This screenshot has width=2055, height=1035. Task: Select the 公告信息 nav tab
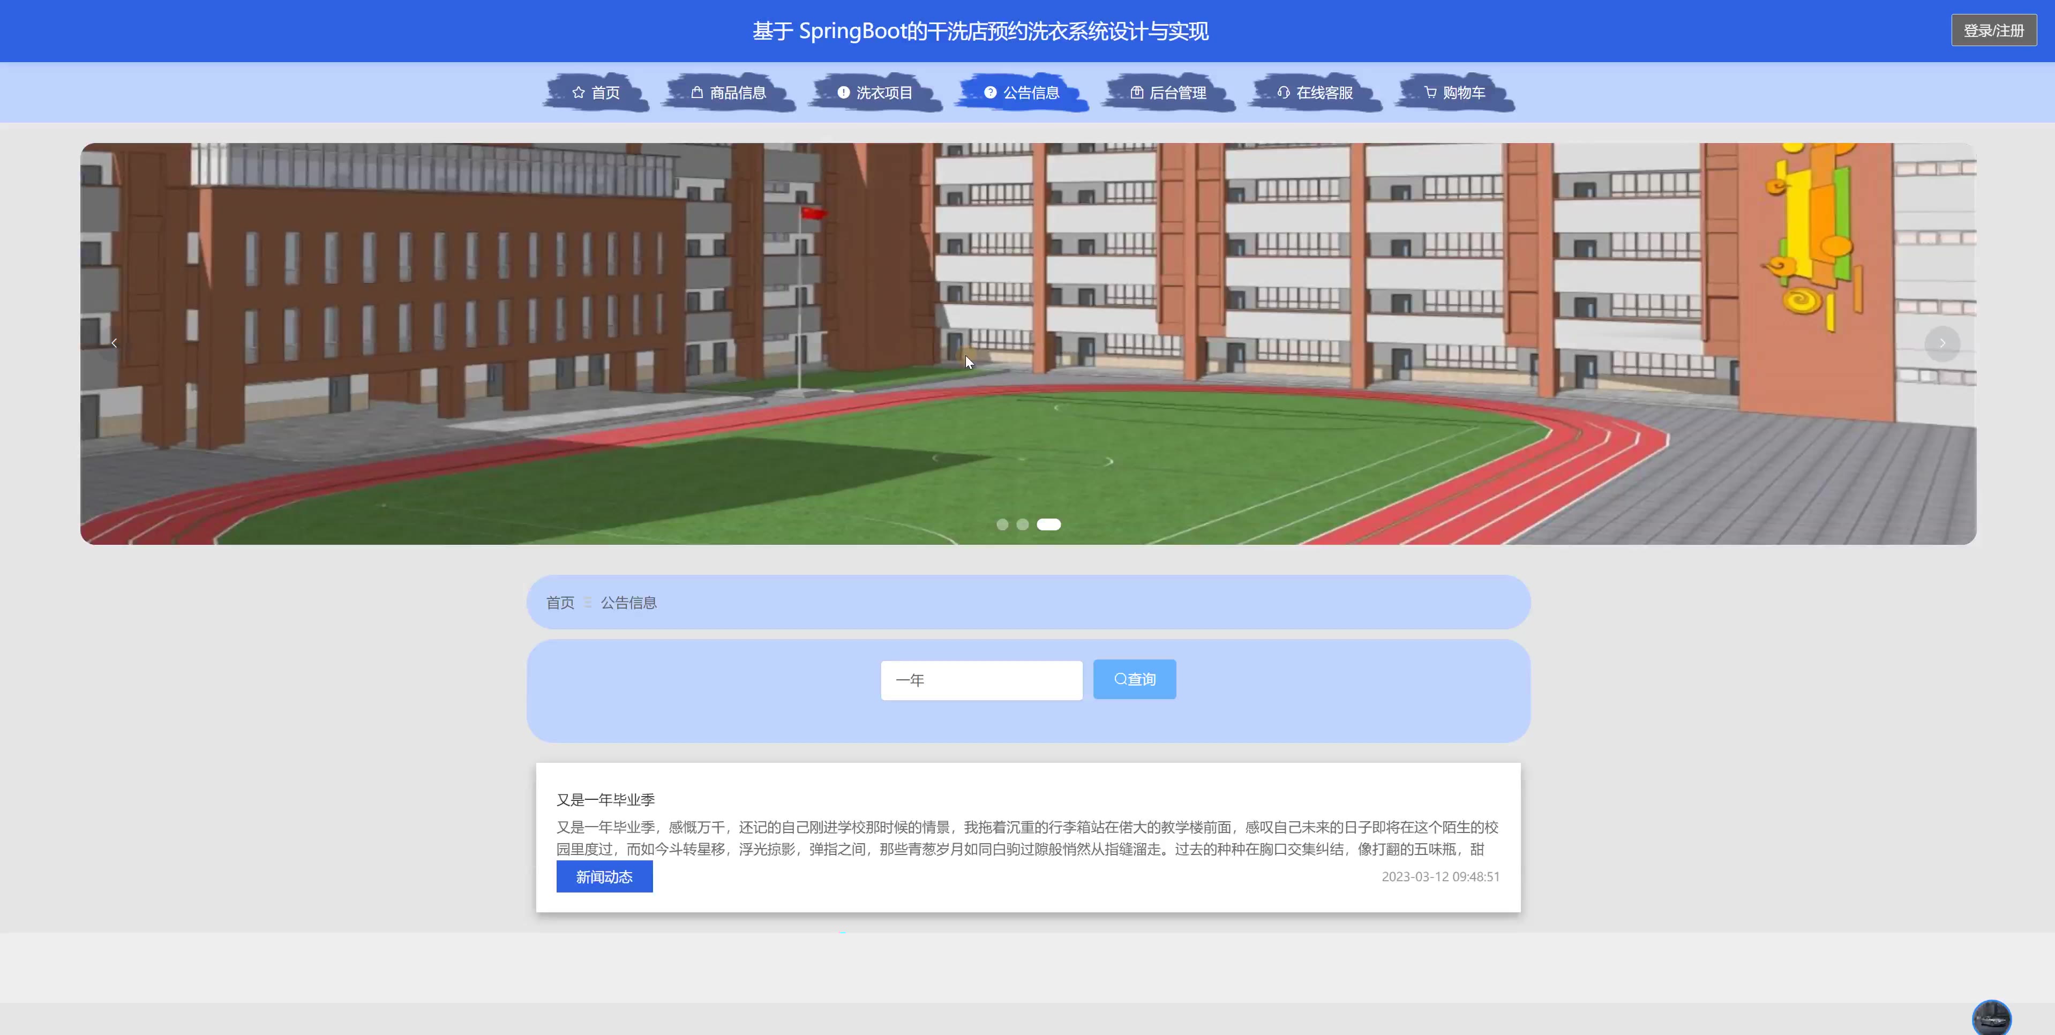1022,93
